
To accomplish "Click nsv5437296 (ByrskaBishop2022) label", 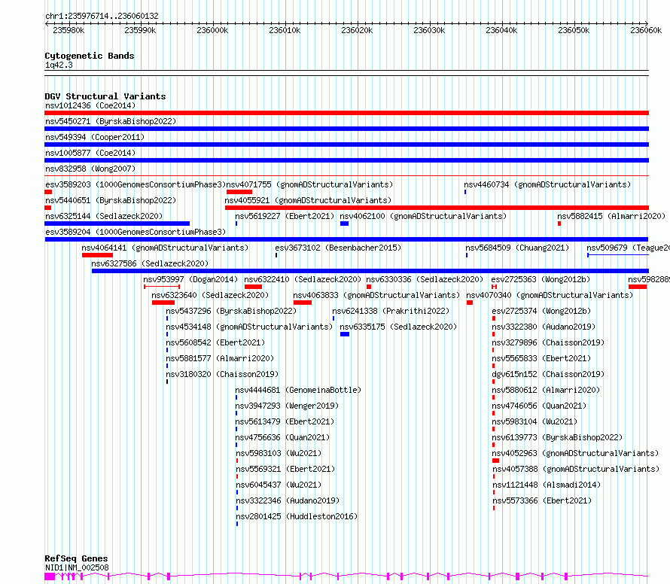I will point(231,311).
